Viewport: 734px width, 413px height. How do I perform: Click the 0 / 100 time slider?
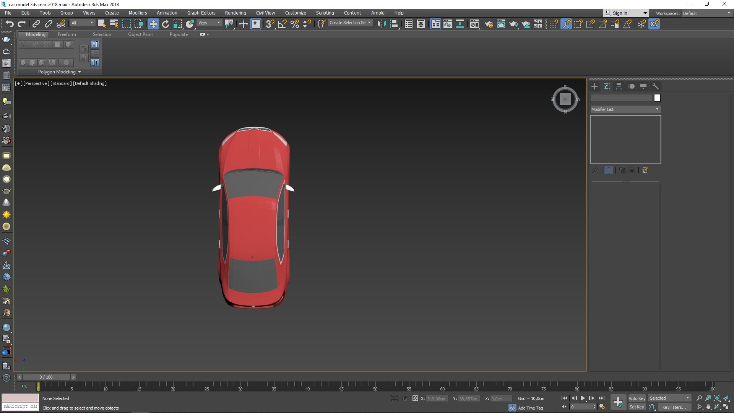click(46, 377)
